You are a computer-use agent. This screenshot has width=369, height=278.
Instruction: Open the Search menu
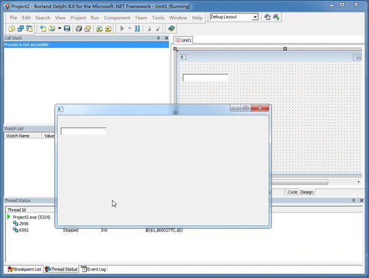click(43, 18)
